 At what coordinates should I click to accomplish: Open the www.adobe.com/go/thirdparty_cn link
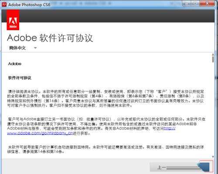[40, 133]
